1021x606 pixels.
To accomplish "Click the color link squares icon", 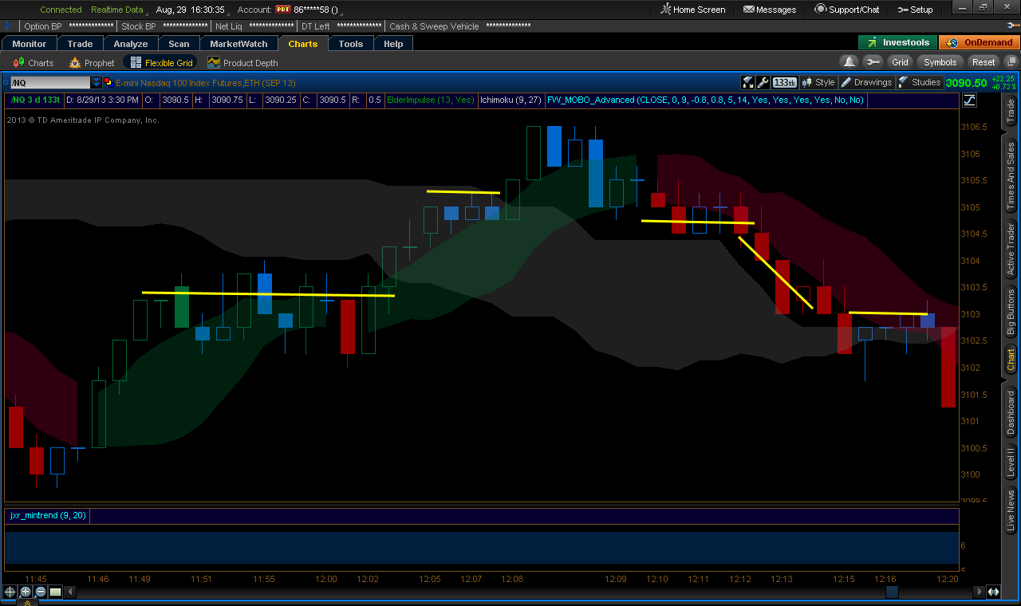I will click(108, 82).
